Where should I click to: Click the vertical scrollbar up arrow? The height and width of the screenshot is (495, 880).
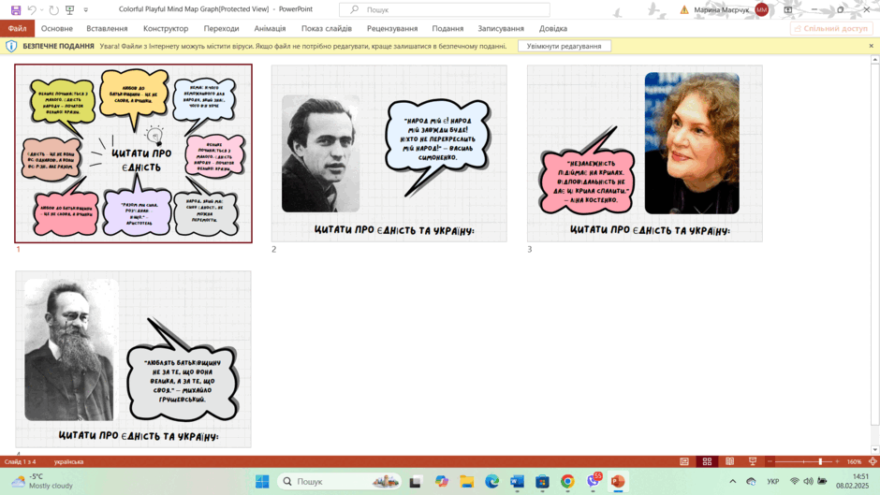[875, 60]
